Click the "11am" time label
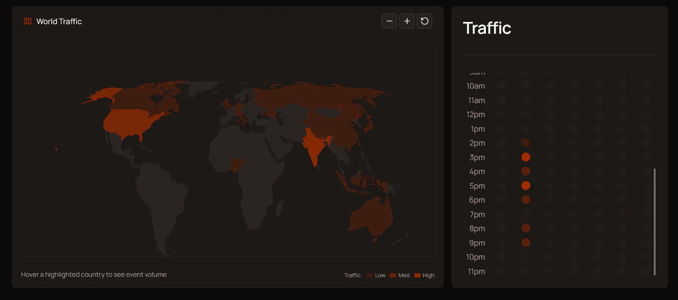This screenshot has width=678, height=300. [x=476, y=100]
